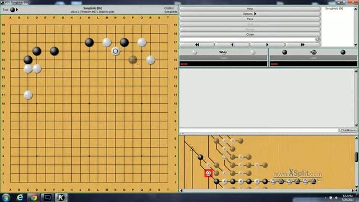
Task: Select black move 9 in game tree
Action: (x=265, y=181)
